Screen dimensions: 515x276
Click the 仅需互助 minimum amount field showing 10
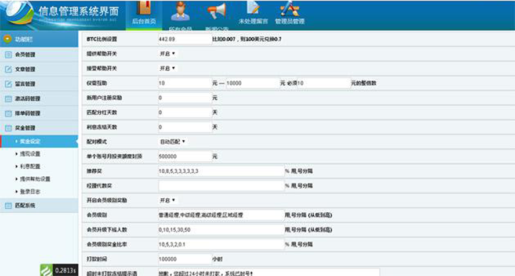tap(185, 83)
